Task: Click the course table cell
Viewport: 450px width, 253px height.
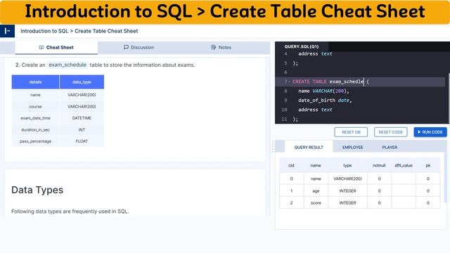Action: (35, 106)
